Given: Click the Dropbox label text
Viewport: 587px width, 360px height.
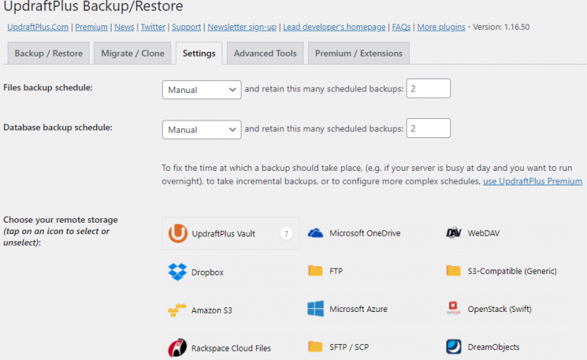Looking at the screenshot, I should tap(207, 272).
